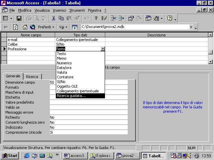
Task: Collapse the Tipo dati combo arrow
Action: (103, 49)
